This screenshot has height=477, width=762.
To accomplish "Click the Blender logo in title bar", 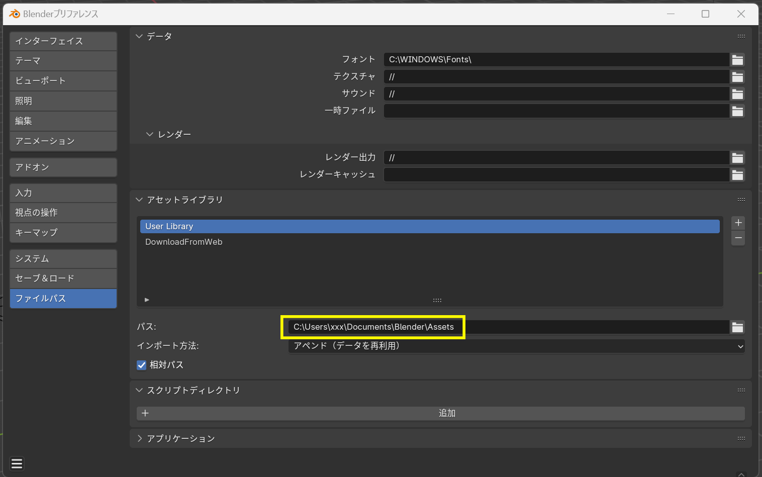I will tap(15, 14).
